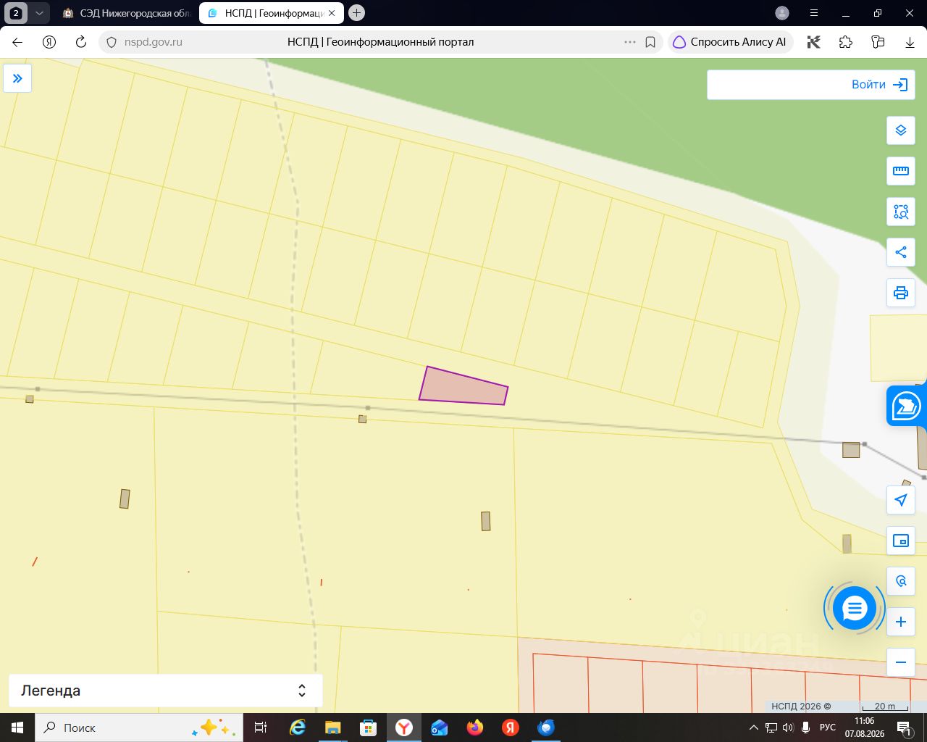Bookmark this page in address bar
This screenshot has height=742, width=927.
point(650,42)
